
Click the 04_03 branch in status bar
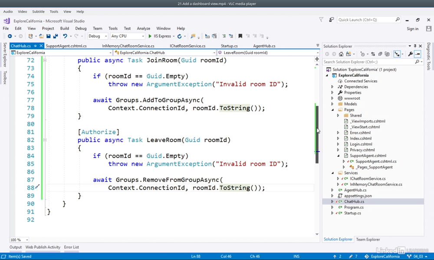tap(418, 257)
